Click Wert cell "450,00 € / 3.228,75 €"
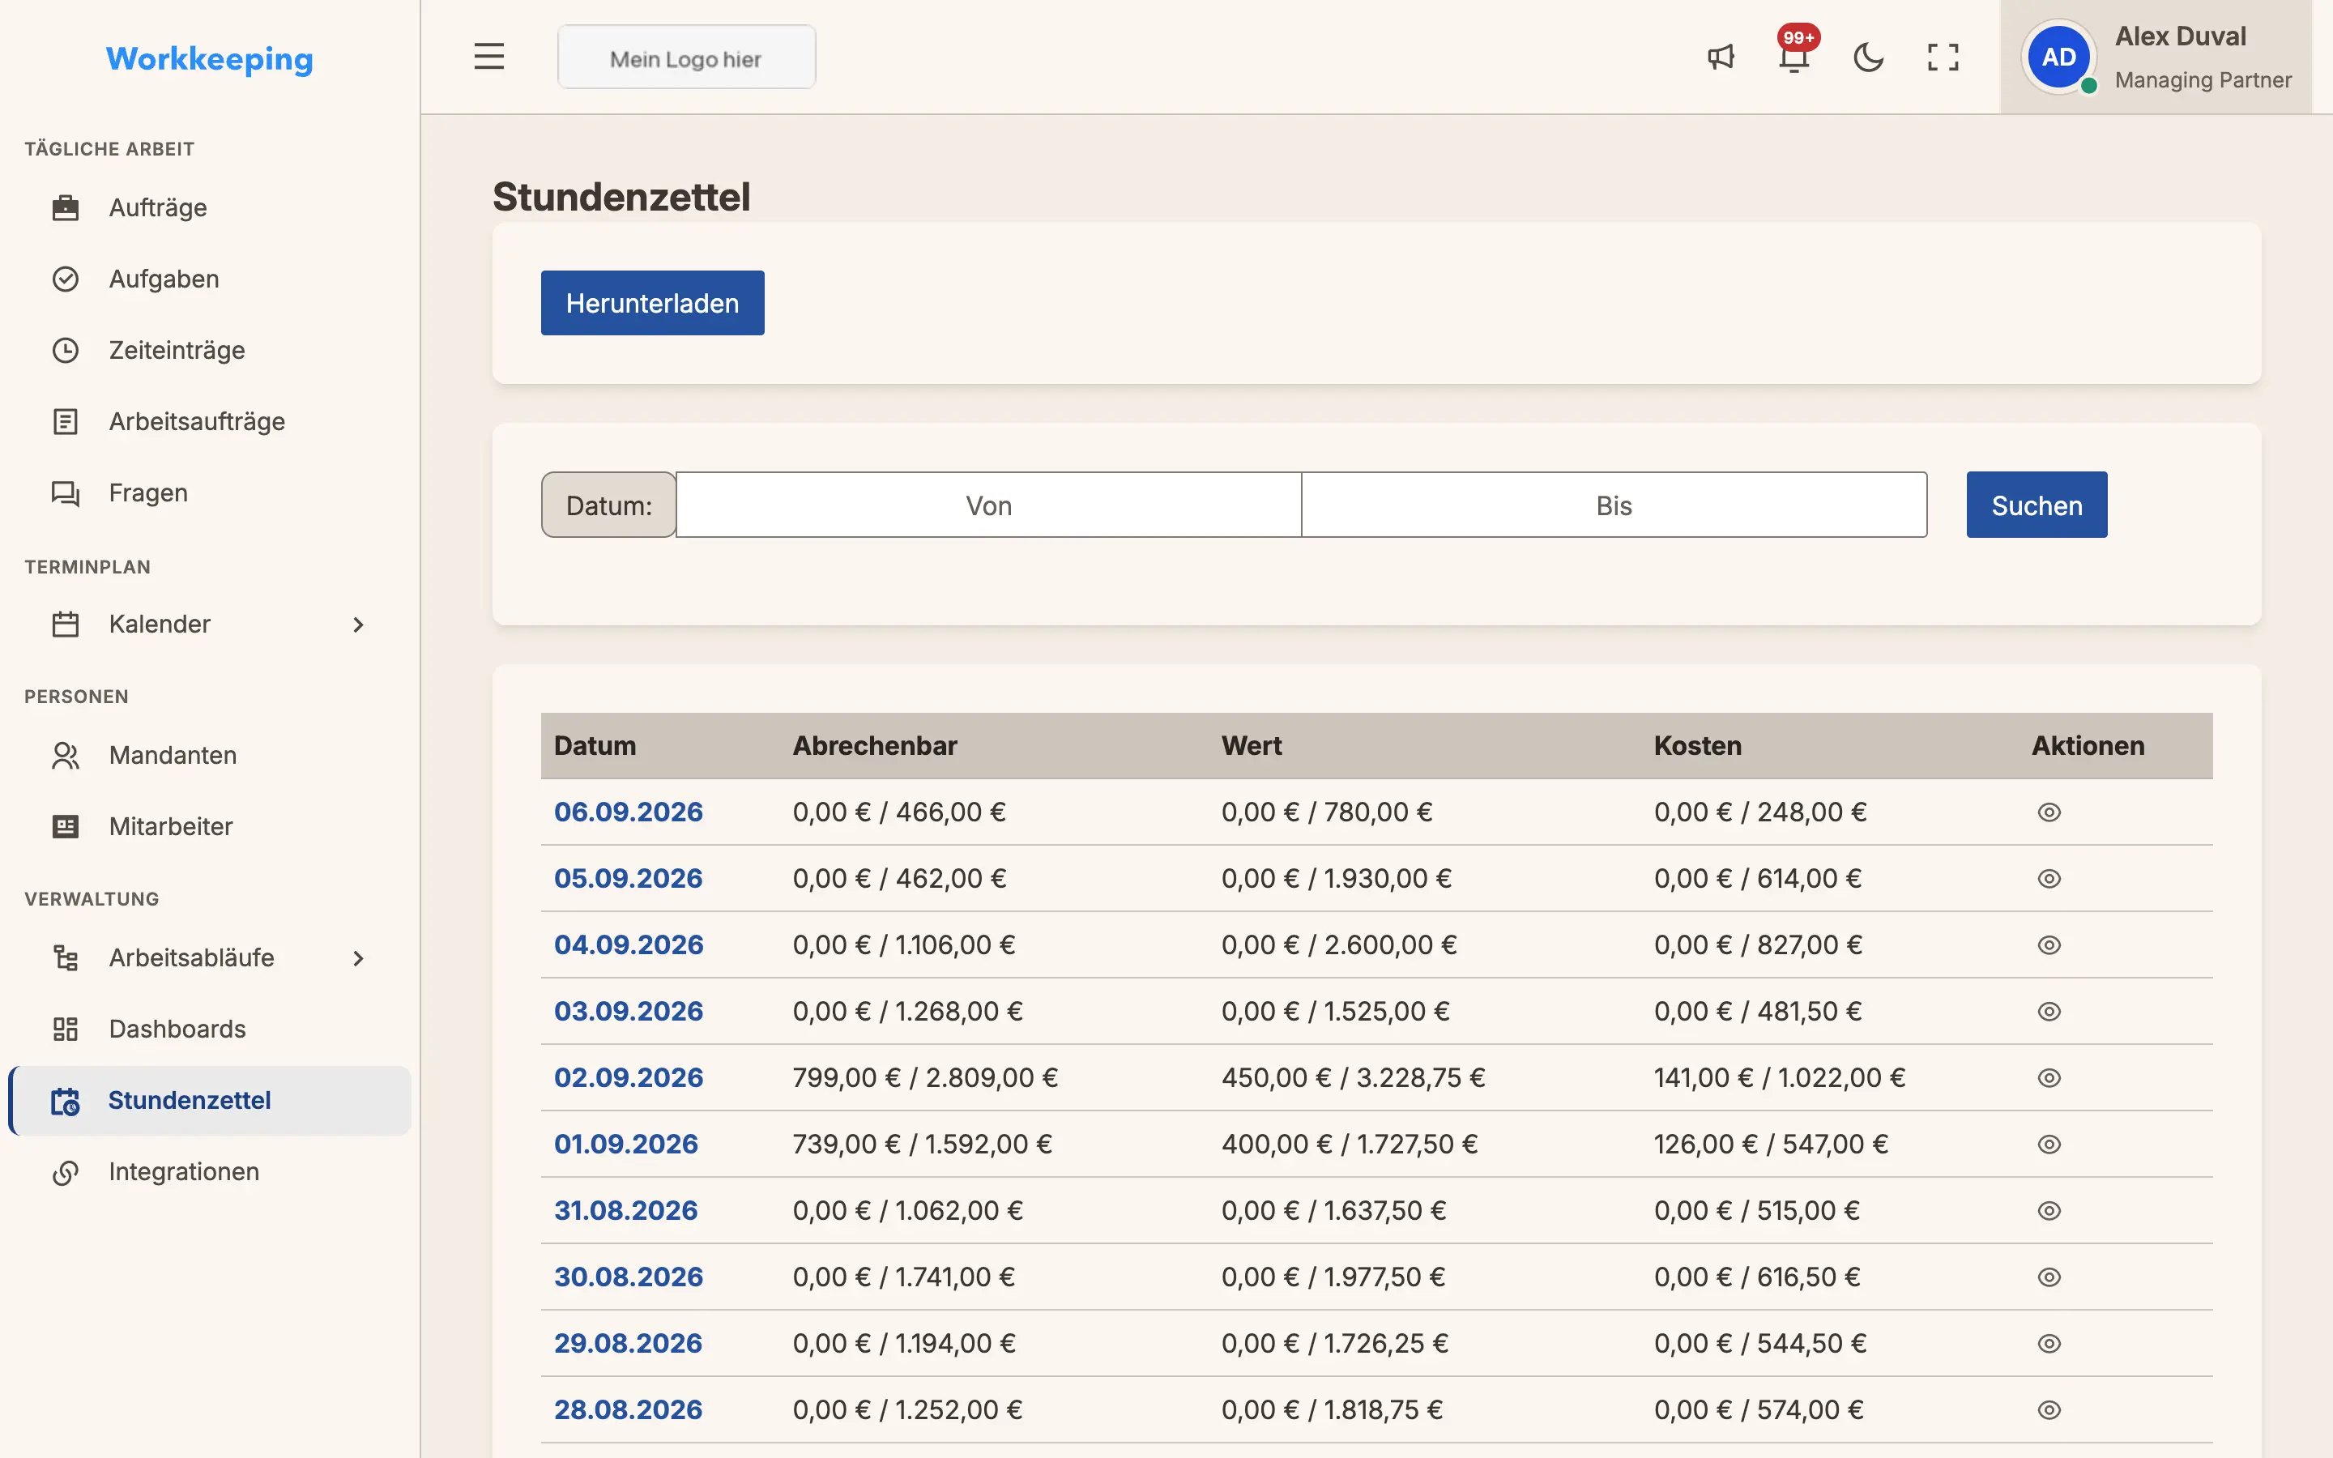Viewport: 2333px width, 1458px height. (1354, 1077)
